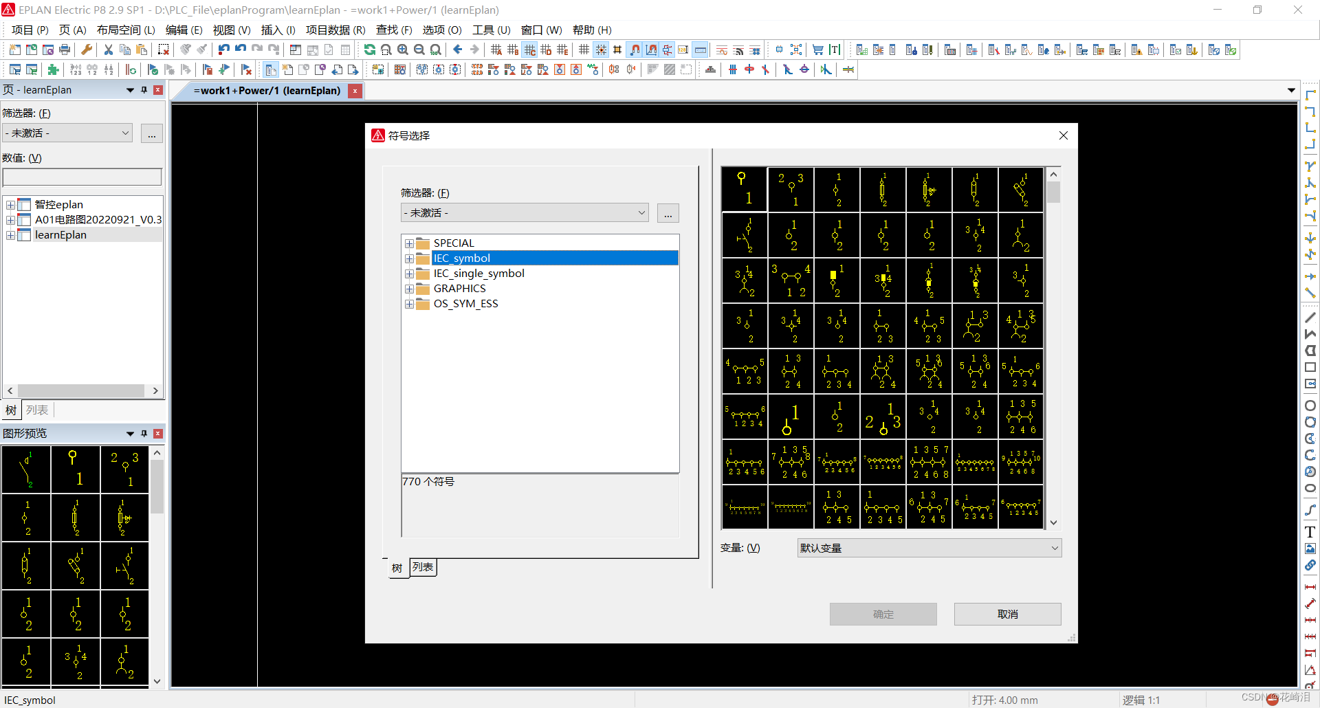Open the 筛选器 dropdown in the page navigator panel

67,133
